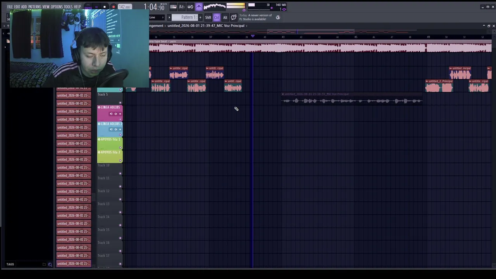Toggle mute dot on APOYOS fila 2 track

click(120, 160)
